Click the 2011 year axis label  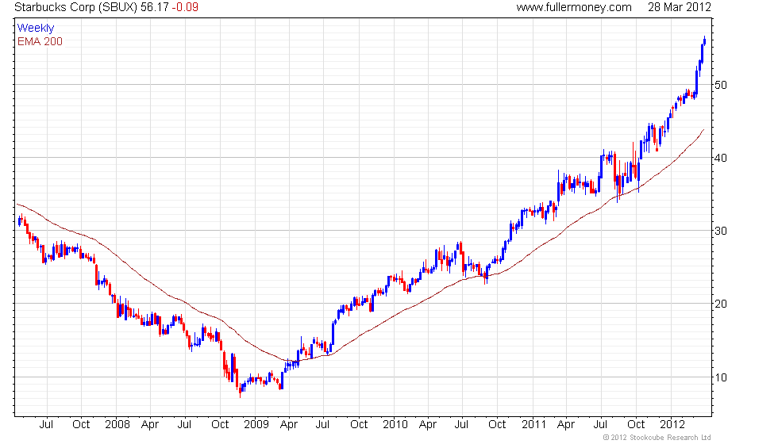coord(533,424)
